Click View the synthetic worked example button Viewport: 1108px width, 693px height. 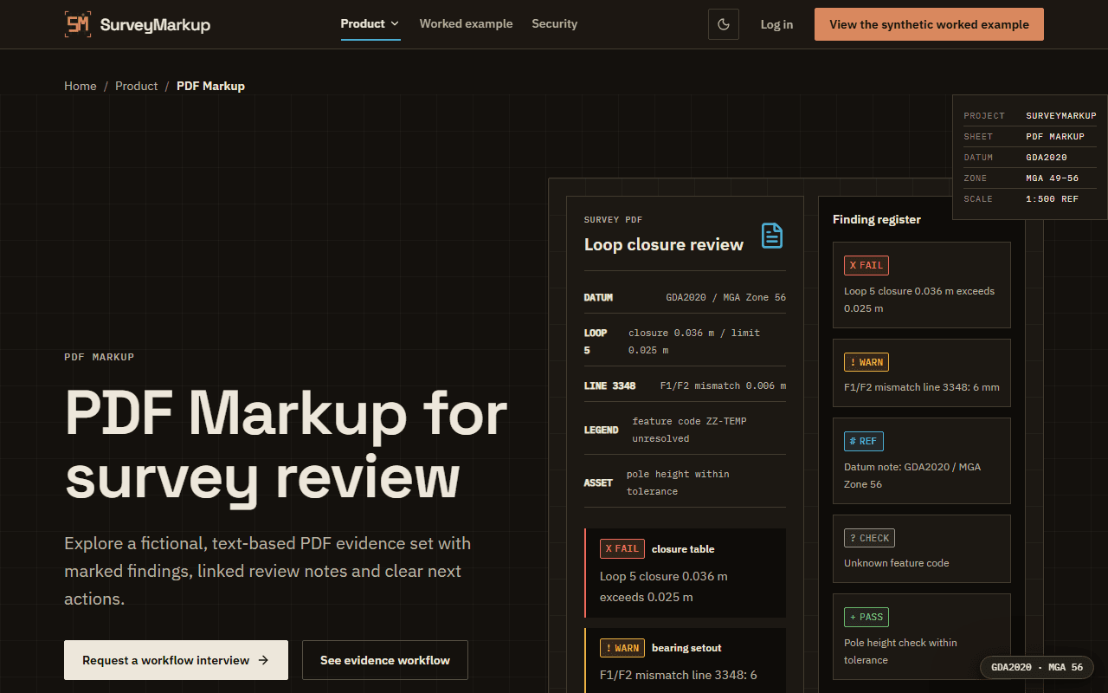coord(929,24)
